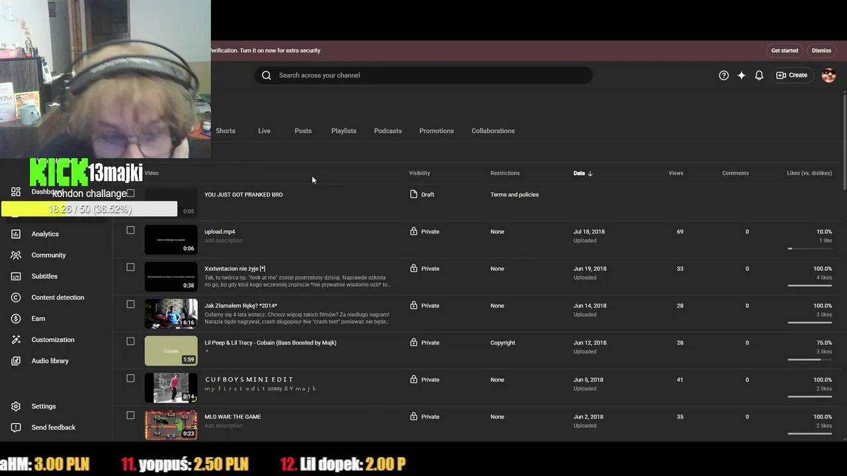
Task: Open Analytics in the sidebar
Action: pyautogui.click(x=45, y=234)
